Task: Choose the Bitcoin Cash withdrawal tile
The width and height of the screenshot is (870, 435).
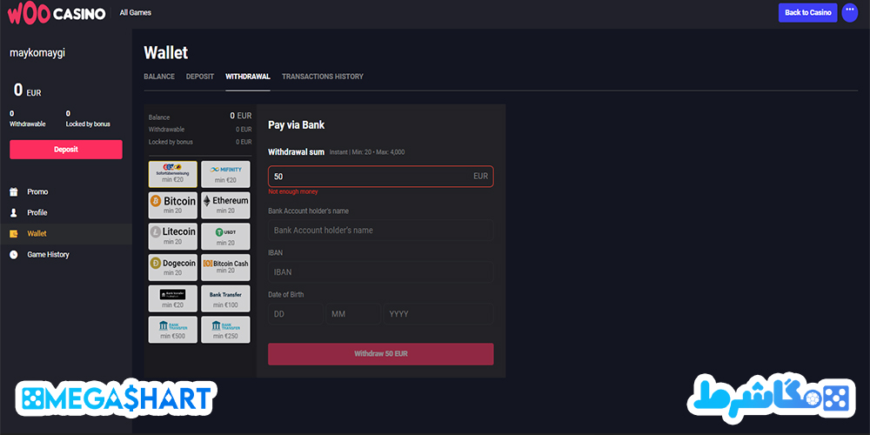Action: click(x=225, y=267)
